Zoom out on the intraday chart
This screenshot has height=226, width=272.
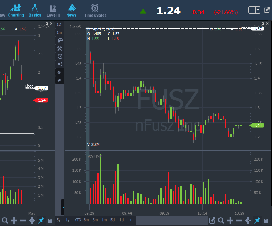pyautogui.click(x=239, y=220)
